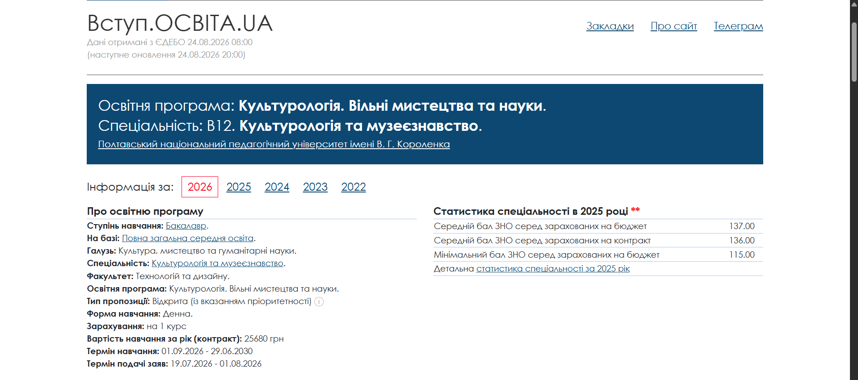This screenshot has width=858, height=380.
Task: Click the 137.00 budget average score
Action: [742, 226]
